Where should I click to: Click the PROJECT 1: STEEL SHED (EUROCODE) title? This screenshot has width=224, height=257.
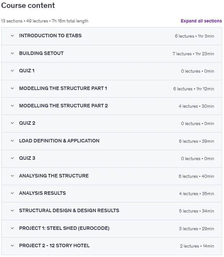pos(64,228)
